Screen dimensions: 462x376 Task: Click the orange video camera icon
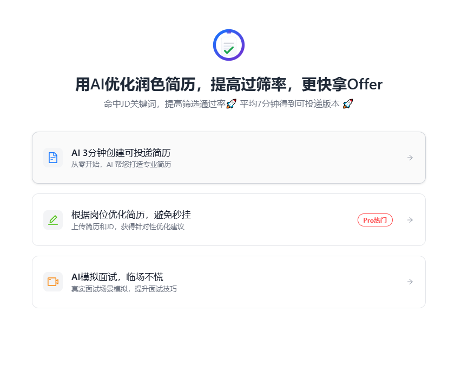pos(53,282)
